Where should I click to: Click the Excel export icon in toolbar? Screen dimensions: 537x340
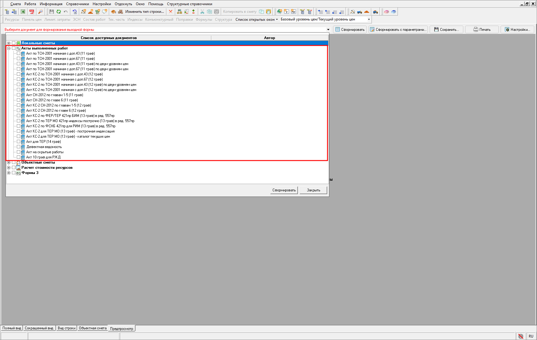point(23,12)
